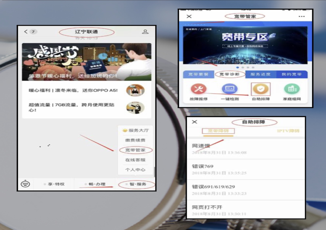Select 服务大厅 from popup menu
Image resolution: width=326 pixels, height=230 pixels.
pyautogui.click(x=135, y=130)
